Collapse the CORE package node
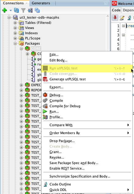The image size is (134, 194). coord(21,49)
